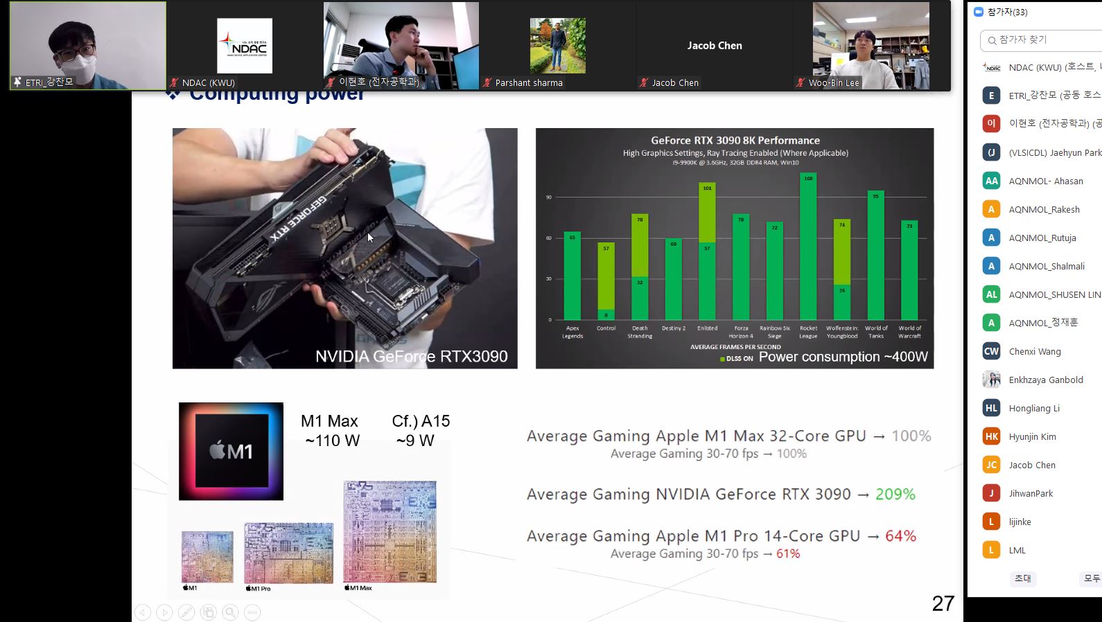Click the 초대 invite button

(x=1023, y=578)
